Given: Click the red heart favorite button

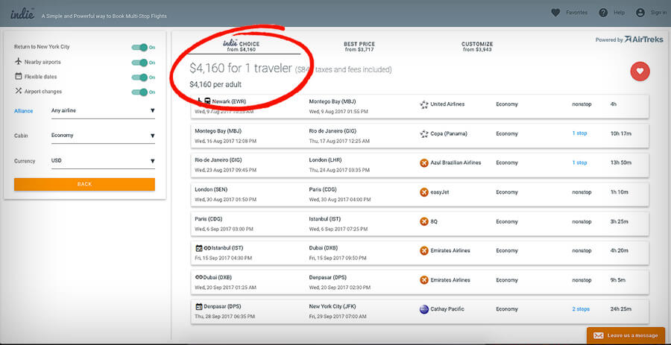Looking at the screenshot, I should 640,72.
